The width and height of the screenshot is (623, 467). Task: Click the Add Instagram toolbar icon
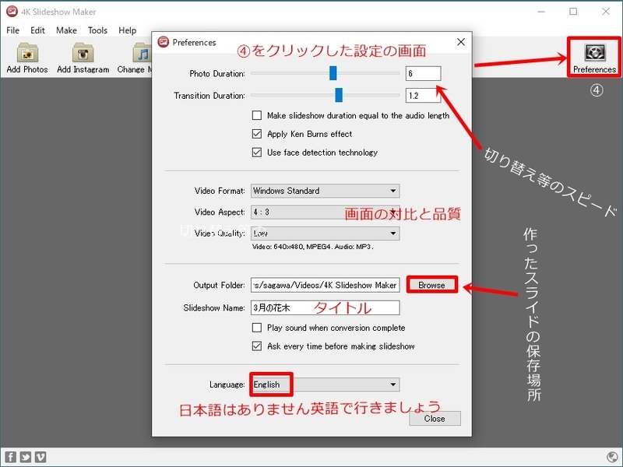click(x=83, y=52)
